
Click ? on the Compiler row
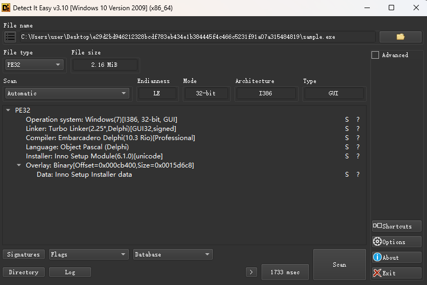coord(358,138)
